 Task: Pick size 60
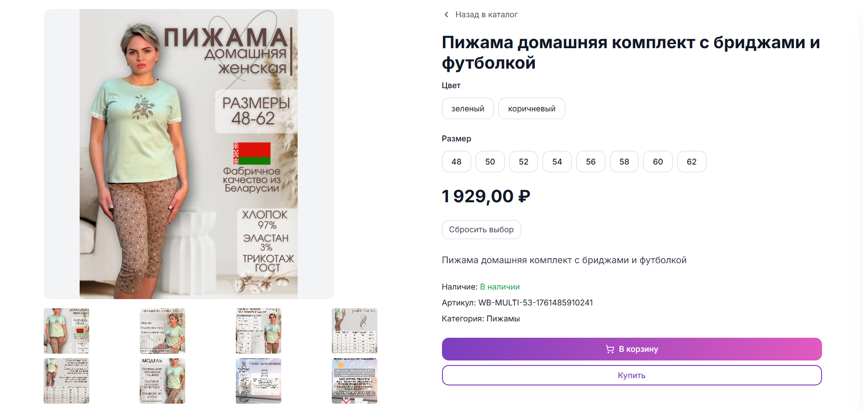click(x=658, y=162)
